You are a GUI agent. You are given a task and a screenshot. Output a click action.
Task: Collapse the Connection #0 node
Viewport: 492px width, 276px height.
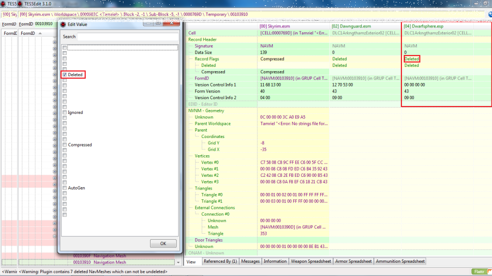[197, 214]
